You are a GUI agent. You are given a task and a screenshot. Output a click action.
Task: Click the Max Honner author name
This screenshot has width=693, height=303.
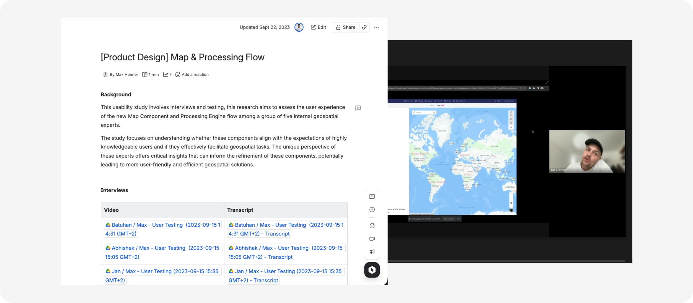point(127,75)
